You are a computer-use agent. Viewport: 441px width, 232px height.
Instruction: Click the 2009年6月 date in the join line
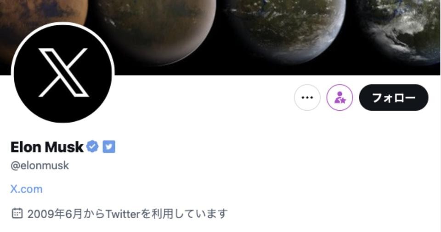pos(55,214)
